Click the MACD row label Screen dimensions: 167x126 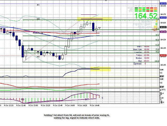tap(130, 8)
